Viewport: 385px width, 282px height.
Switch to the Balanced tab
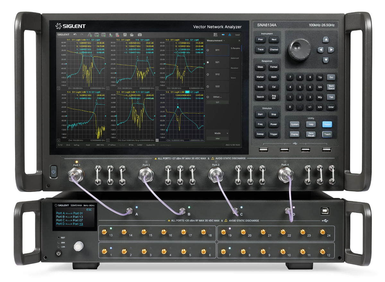235,58
